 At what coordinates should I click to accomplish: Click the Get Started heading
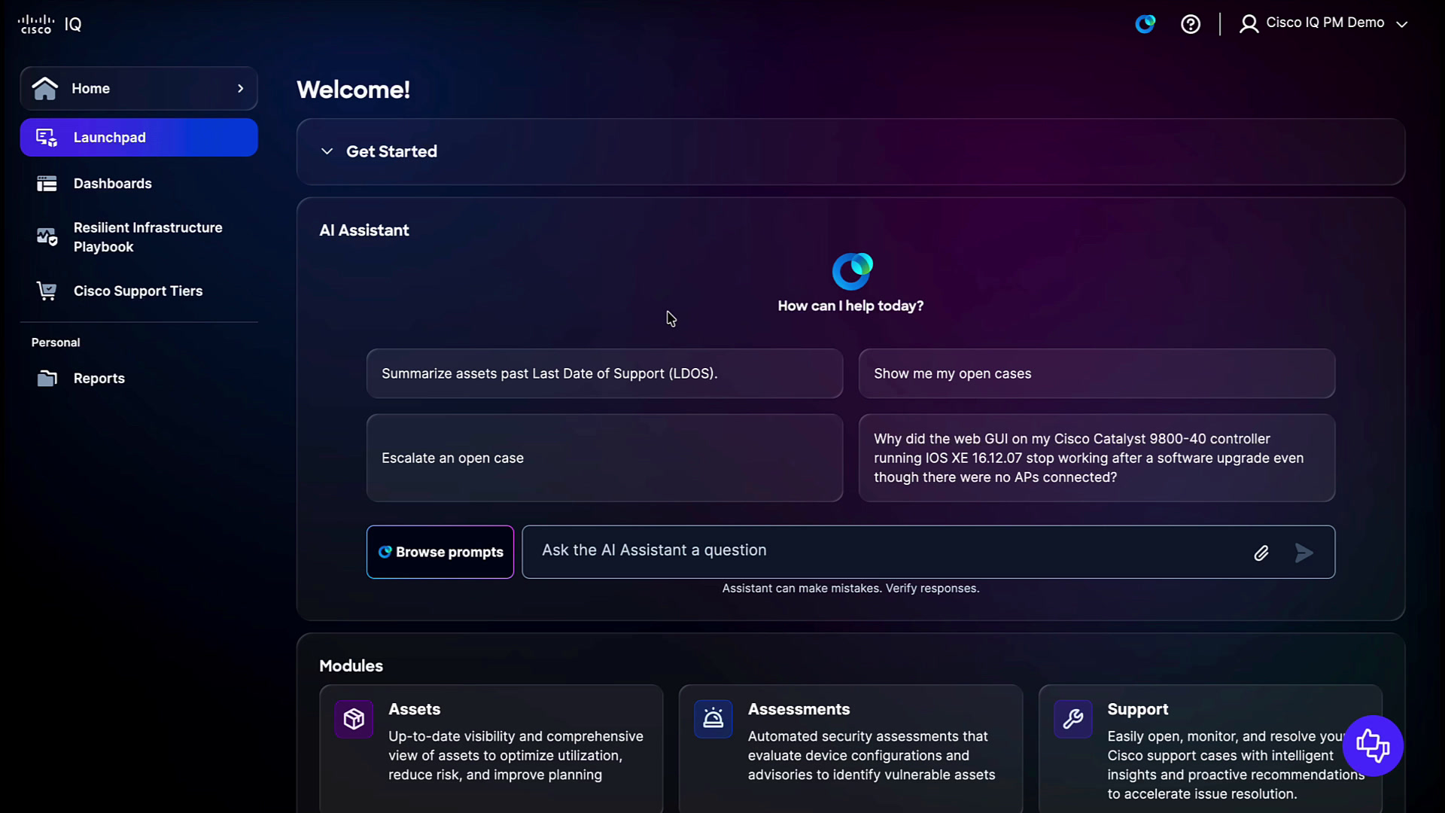tap(391, 151)
